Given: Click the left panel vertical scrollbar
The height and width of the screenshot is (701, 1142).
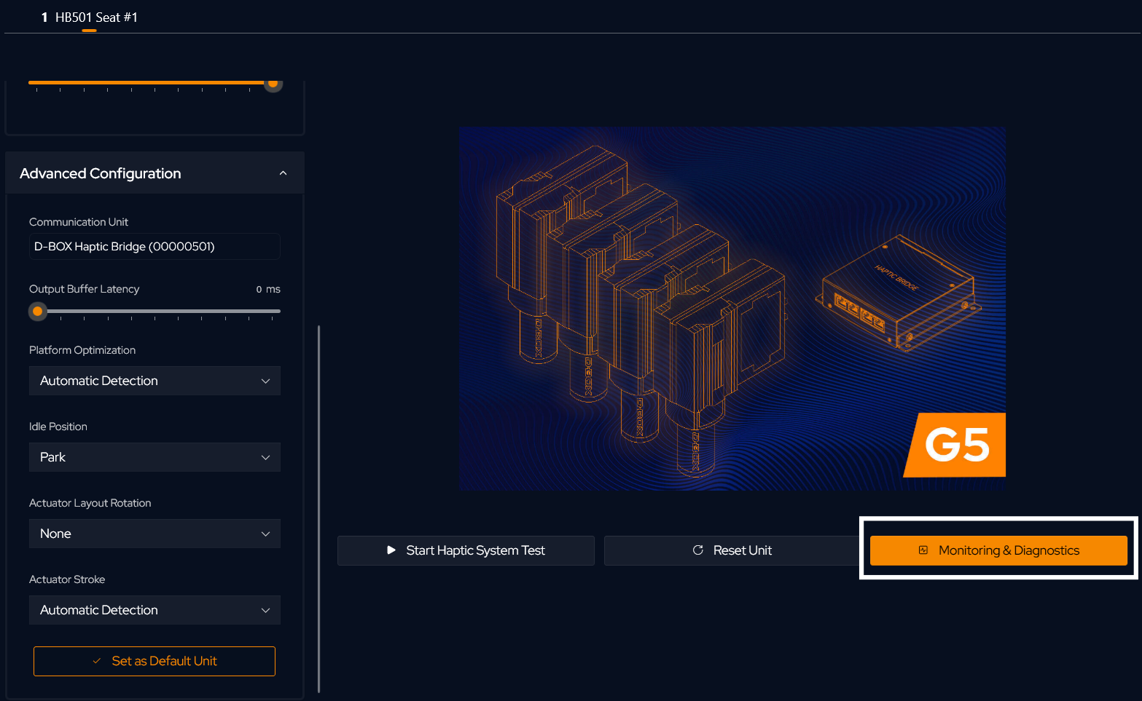Looking at the screenshot, I should [x=318, y=510].
